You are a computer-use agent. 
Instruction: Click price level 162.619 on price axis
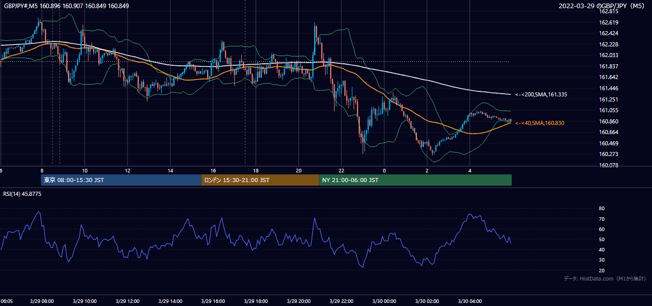(608, 22)
